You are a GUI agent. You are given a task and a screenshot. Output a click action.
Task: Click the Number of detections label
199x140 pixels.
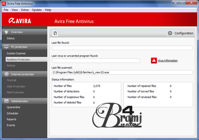(x=66, y=91)
